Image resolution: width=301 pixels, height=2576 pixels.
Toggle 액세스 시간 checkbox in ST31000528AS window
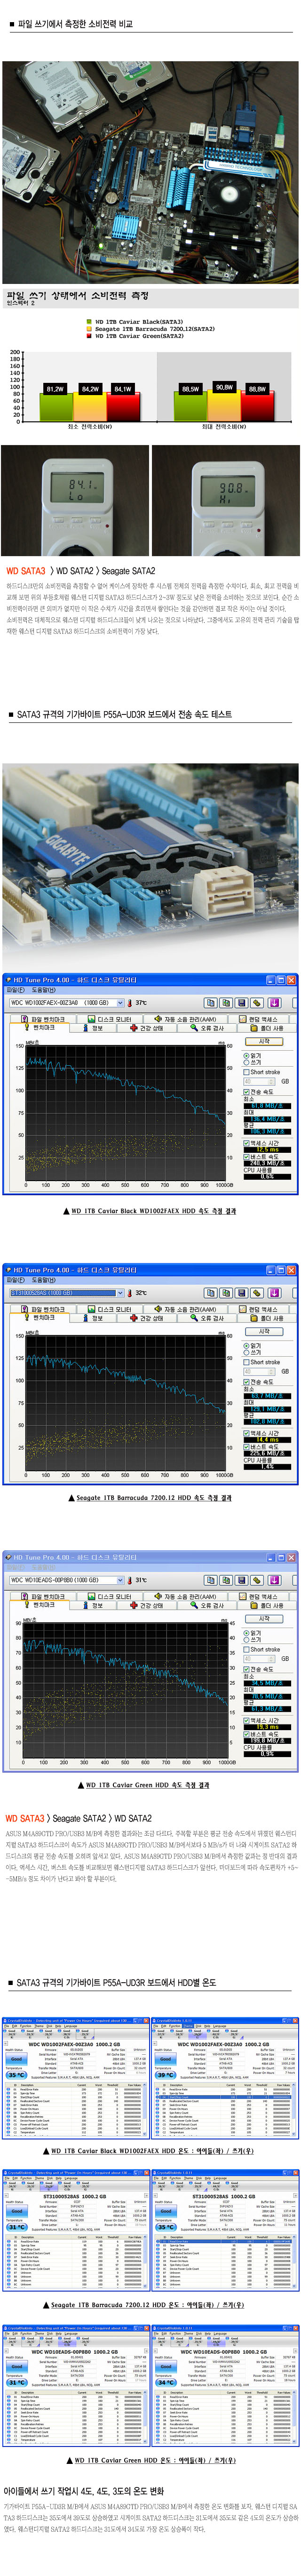pos(247,1433)
